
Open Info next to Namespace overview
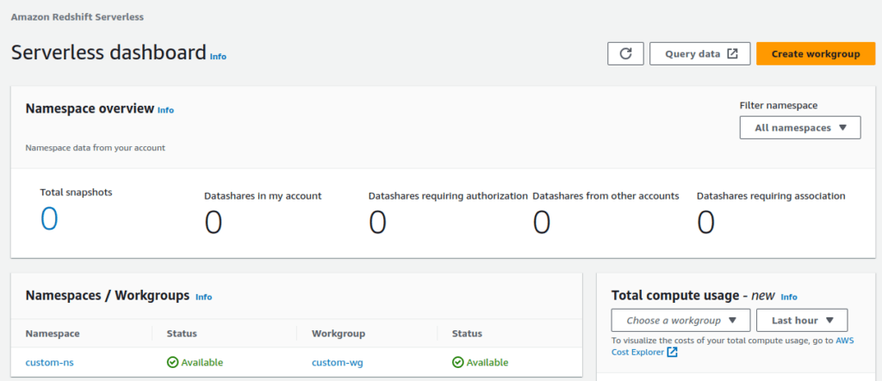(165, 110)
